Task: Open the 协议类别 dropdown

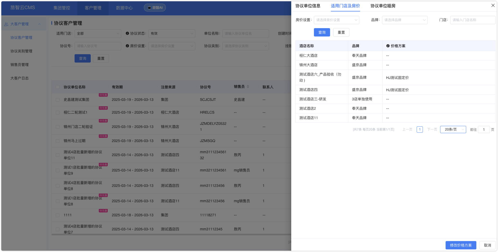Action: (x=246, y=46)
